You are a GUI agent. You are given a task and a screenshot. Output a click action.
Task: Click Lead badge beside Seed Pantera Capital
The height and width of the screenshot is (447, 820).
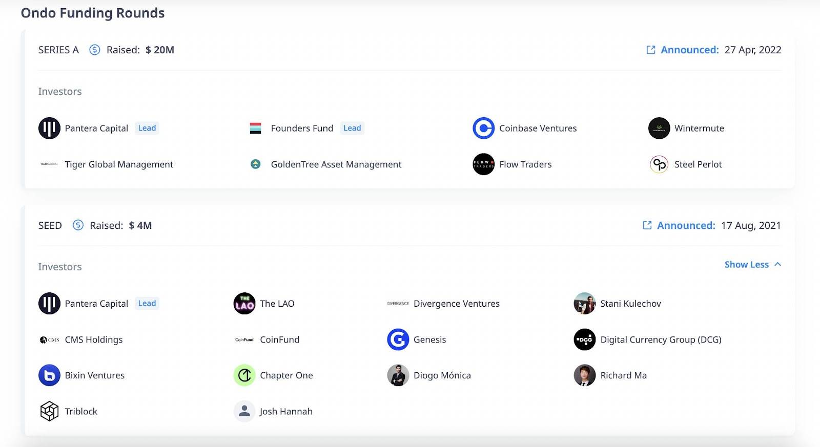point(147,303)
